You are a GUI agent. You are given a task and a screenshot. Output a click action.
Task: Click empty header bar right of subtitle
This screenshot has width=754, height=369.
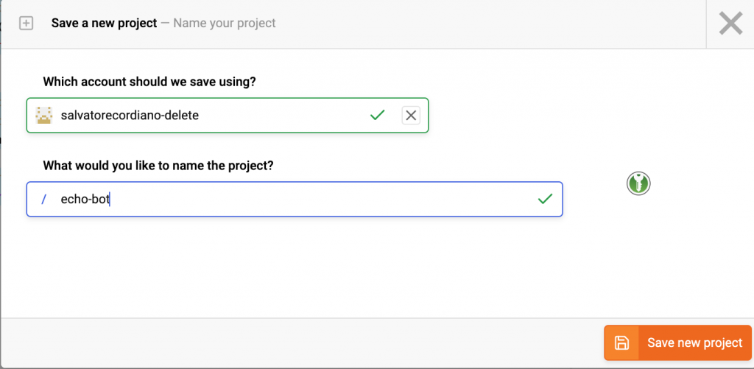tap(490, 24)
